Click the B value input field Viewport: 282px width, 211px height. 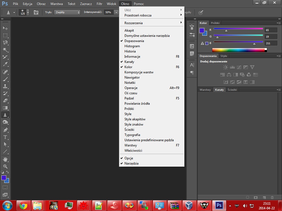pos(271,43)
